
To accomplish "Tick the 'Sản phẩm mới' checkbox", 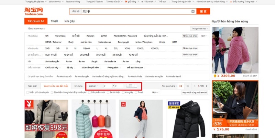I will 89,92.
